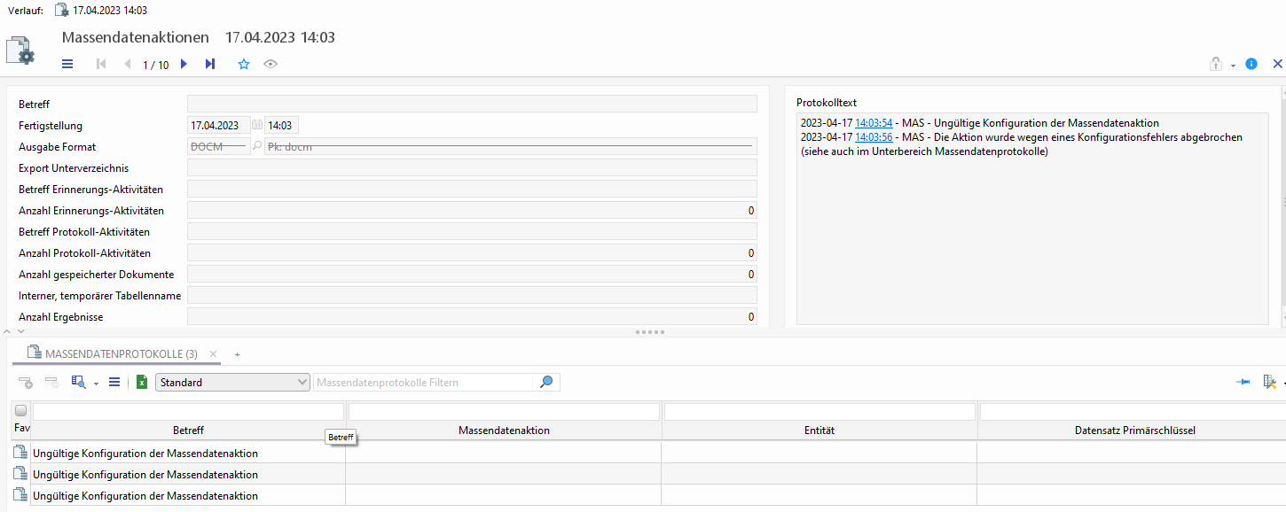Check the select-all checkbox above Fav
The height and width of the screenshot is (512, 1286).
coord(21,411)
